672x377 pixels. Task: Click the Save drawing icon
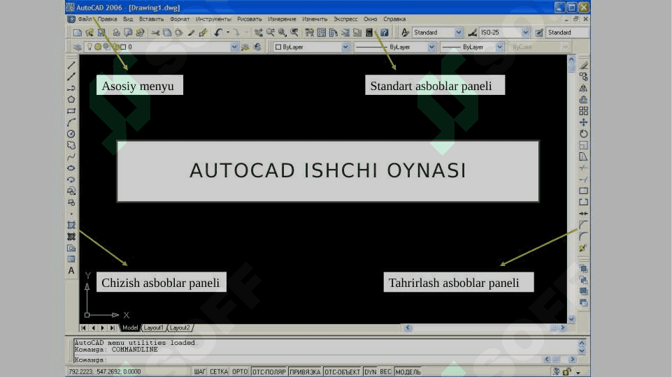[101, 33]
